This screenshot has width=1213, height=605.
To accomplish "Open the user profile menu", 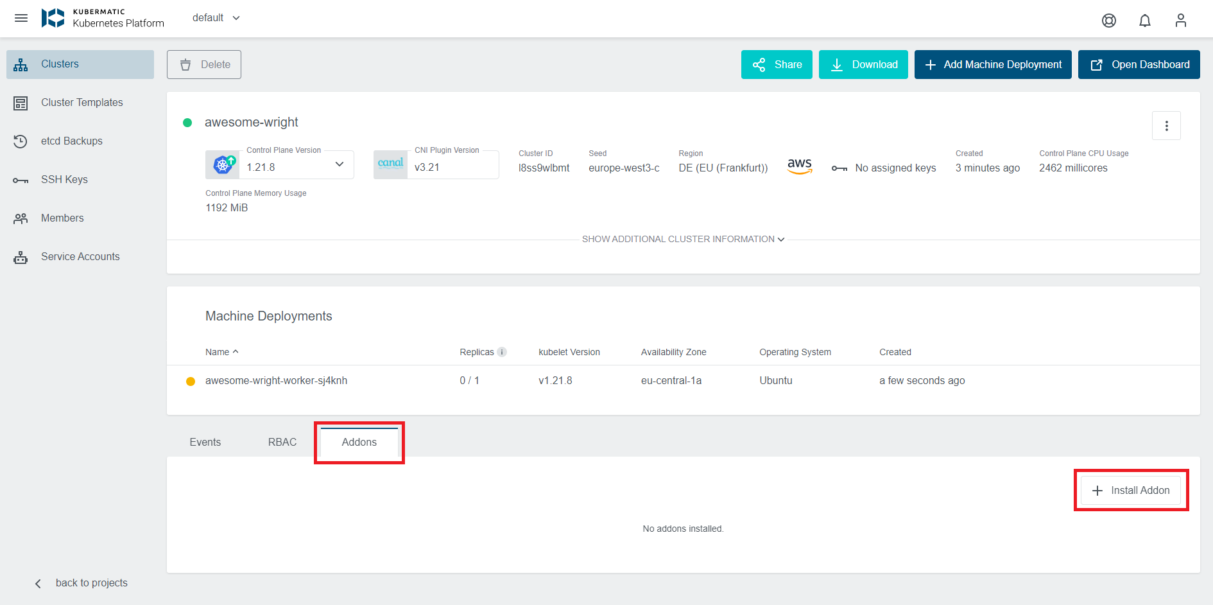I will point(1180,21).
